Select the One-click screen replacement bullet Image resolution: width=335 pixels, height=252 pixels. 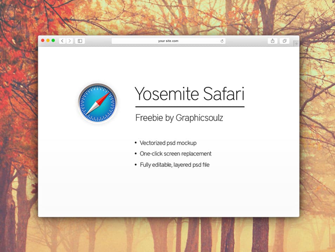[x=173, y=154]
